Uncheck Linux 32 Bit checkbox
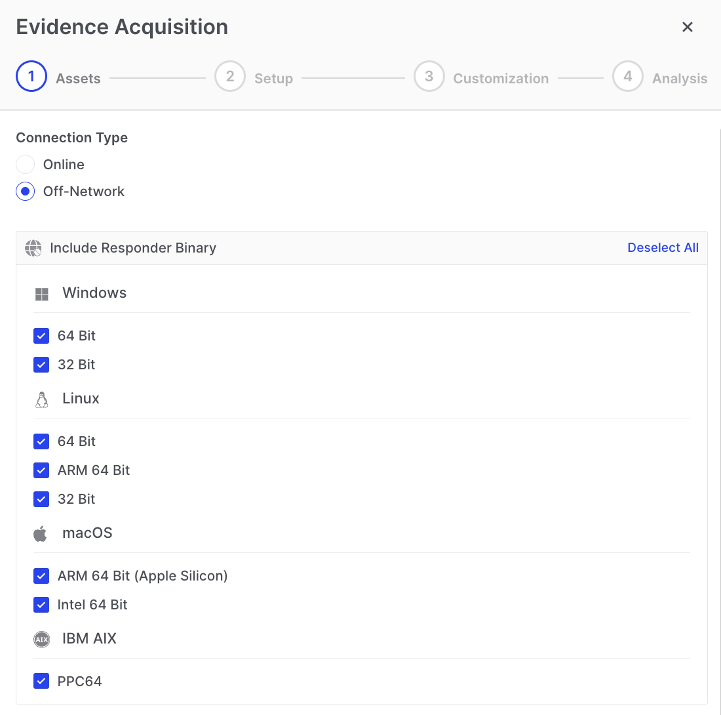The image size is (721, 715). point(41,499)
